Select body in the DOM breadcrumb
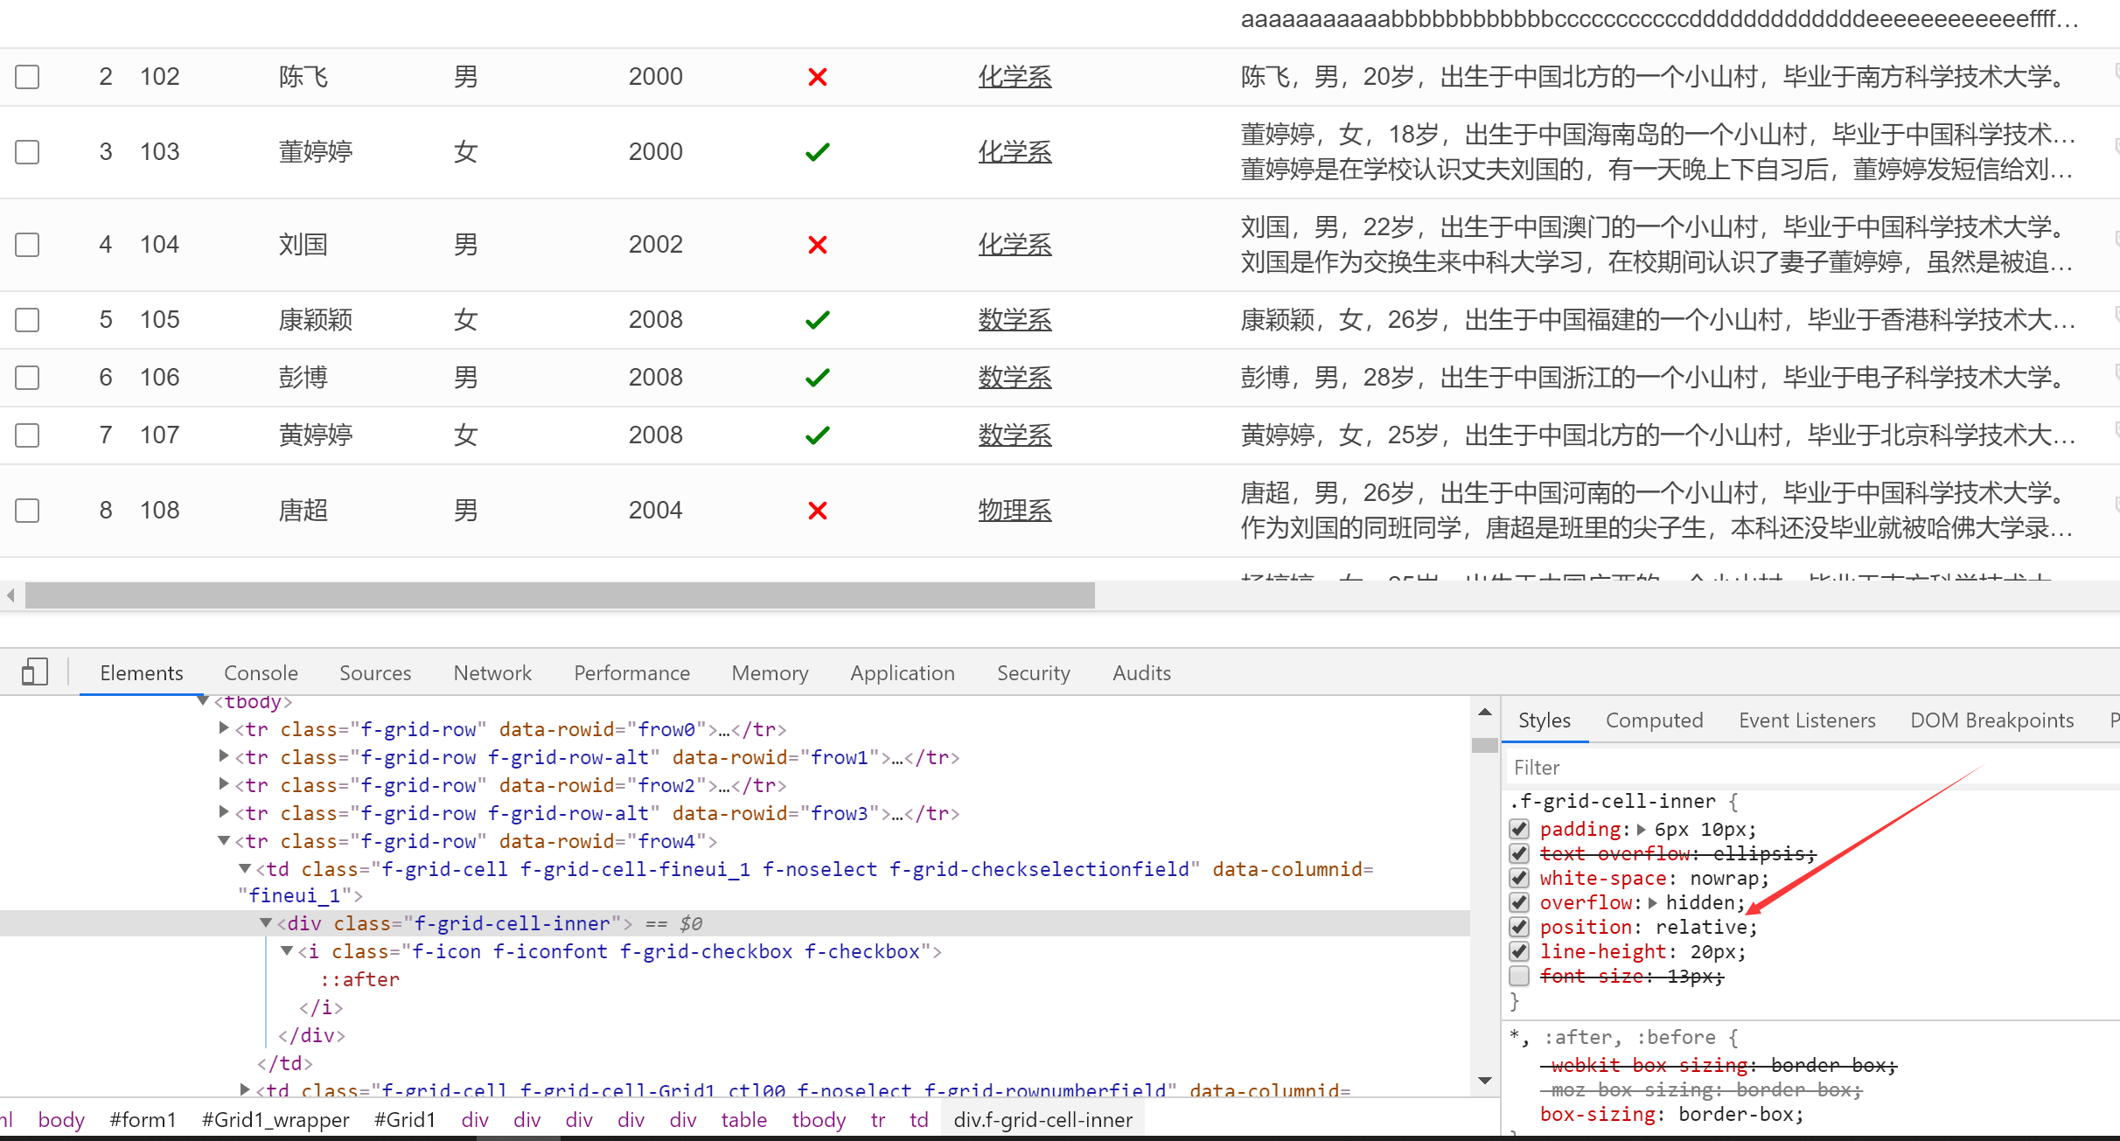2120x1141 pixels. point(61,1120)
